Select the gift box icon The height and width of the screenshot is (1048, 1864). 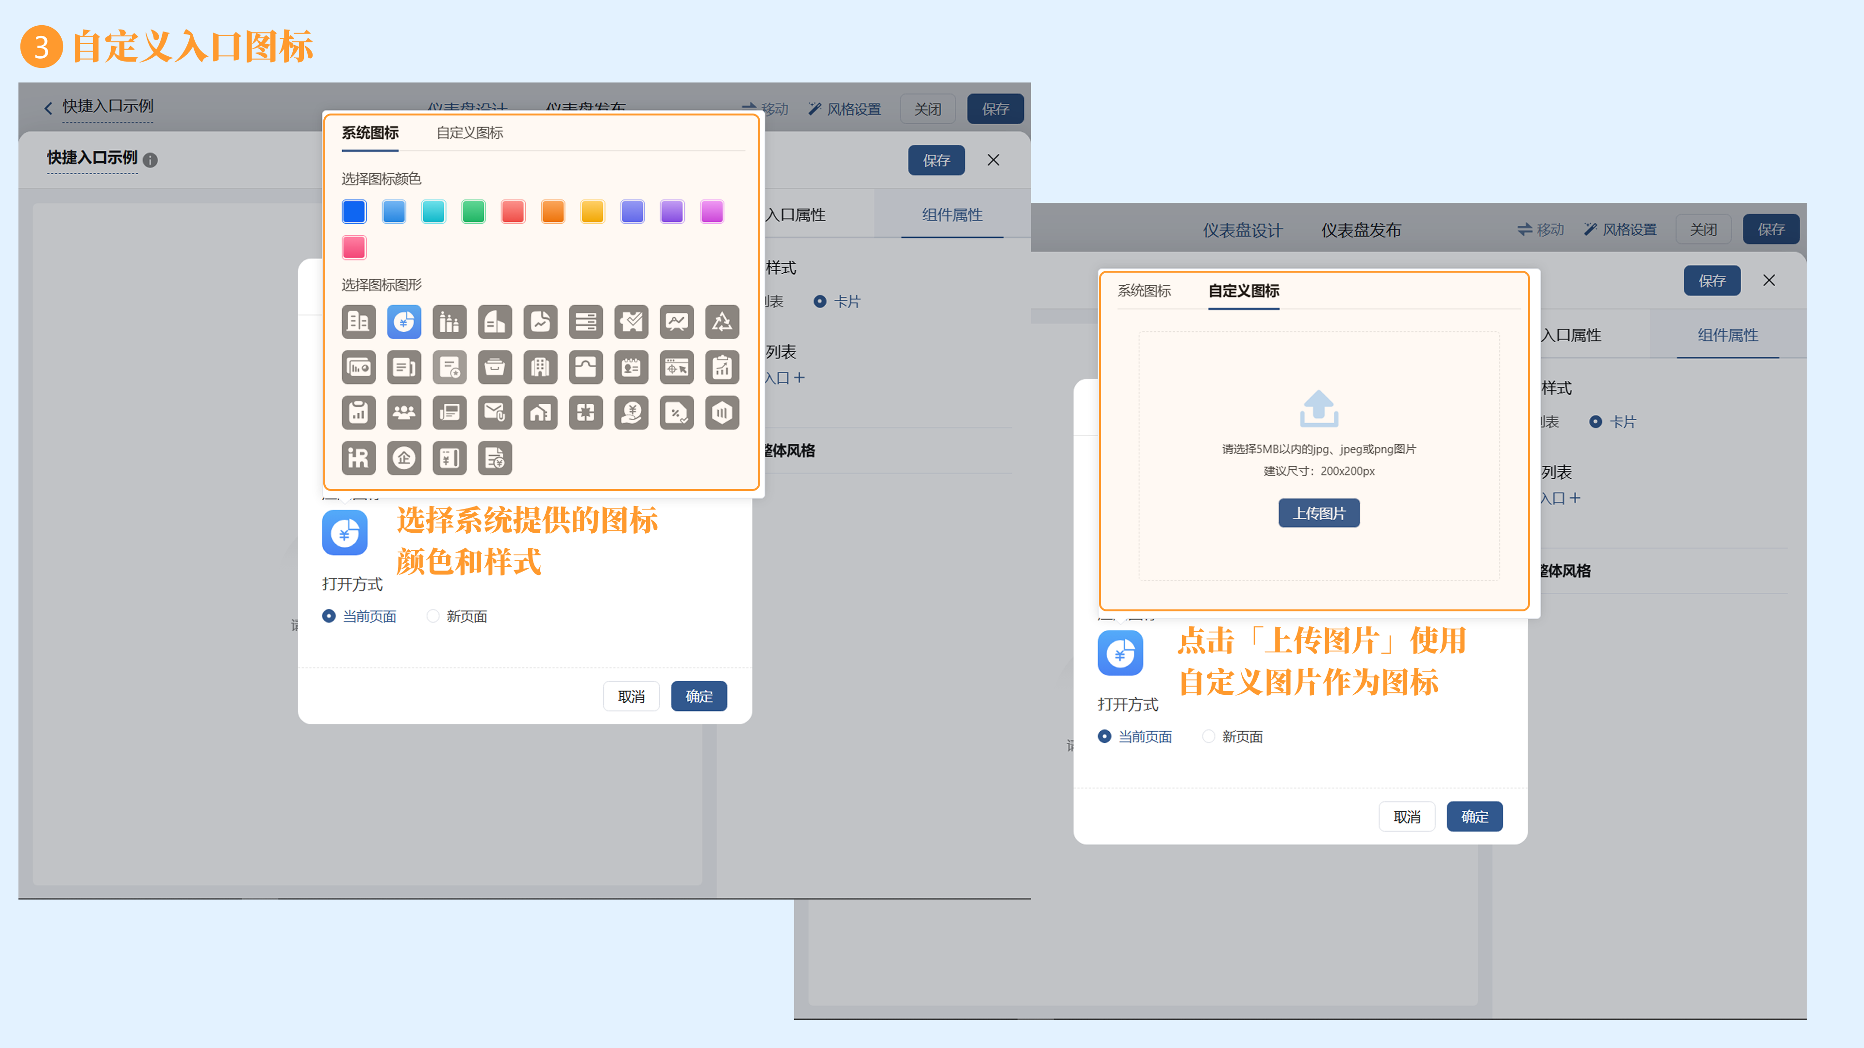tap(585, 413)
